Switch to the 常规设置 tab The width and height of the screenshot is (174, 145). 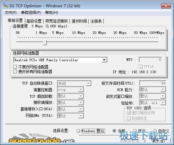click(15, 20)
